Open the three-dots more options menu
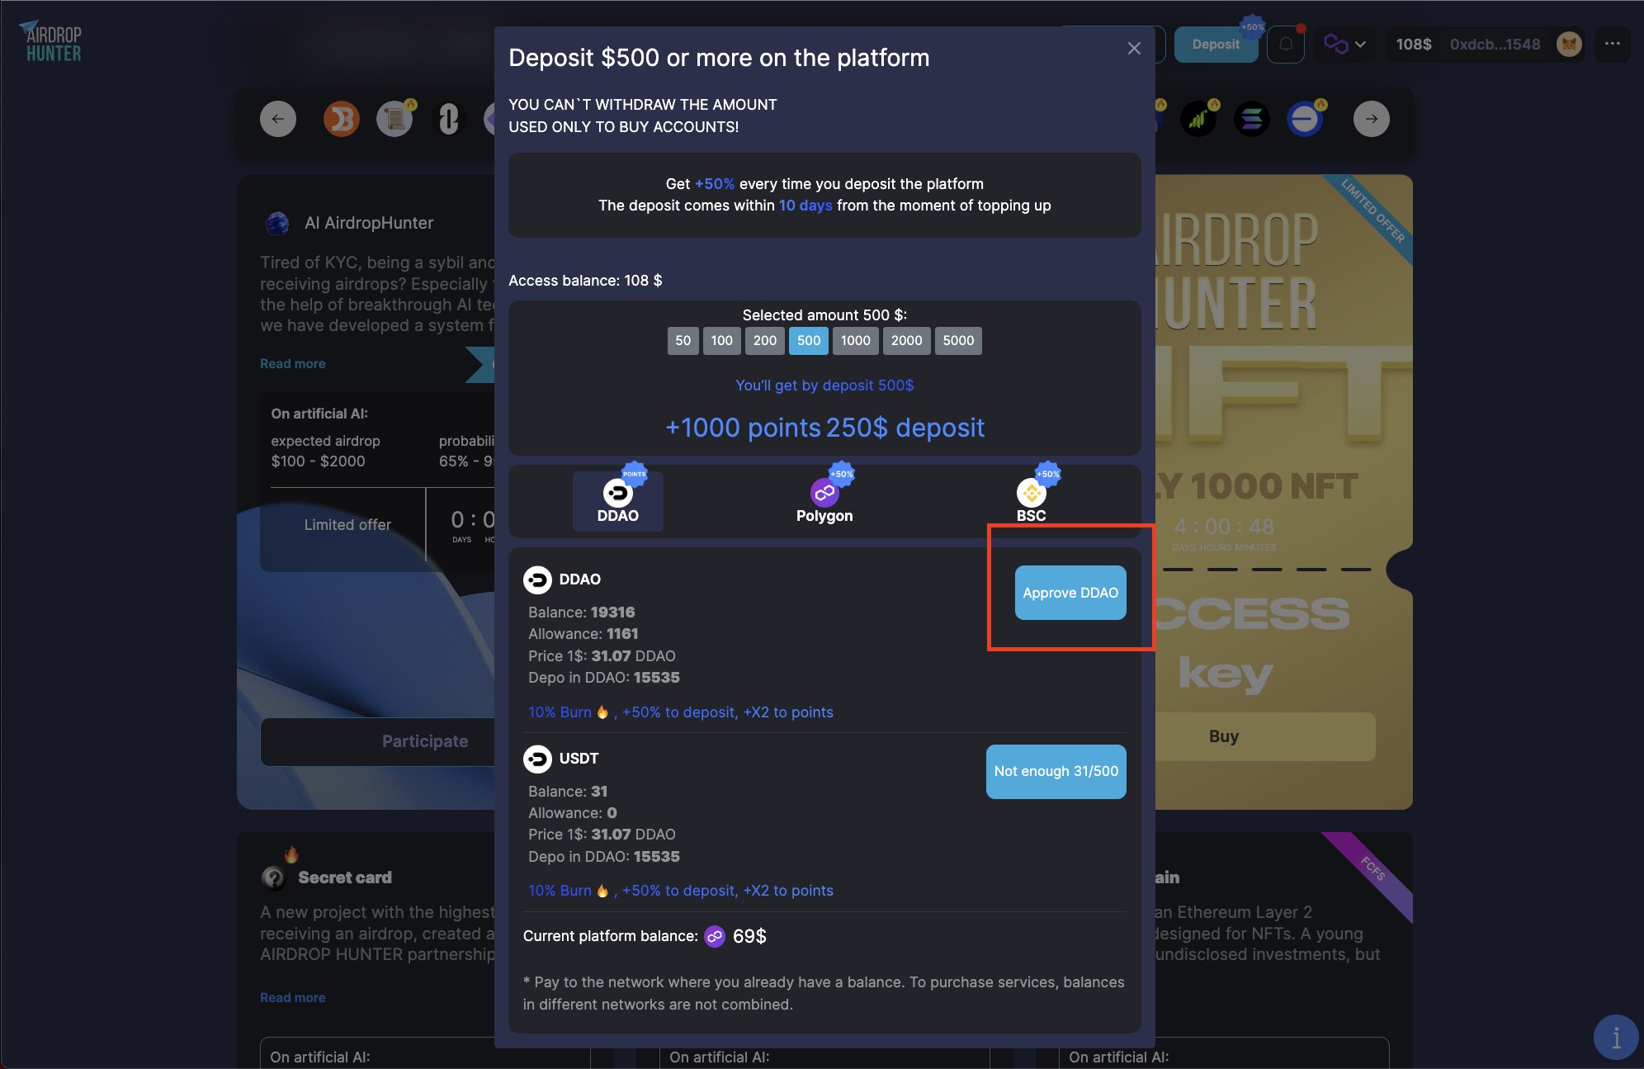The height and width of the screenshot is (1069, 1644). click(1612, 45)
